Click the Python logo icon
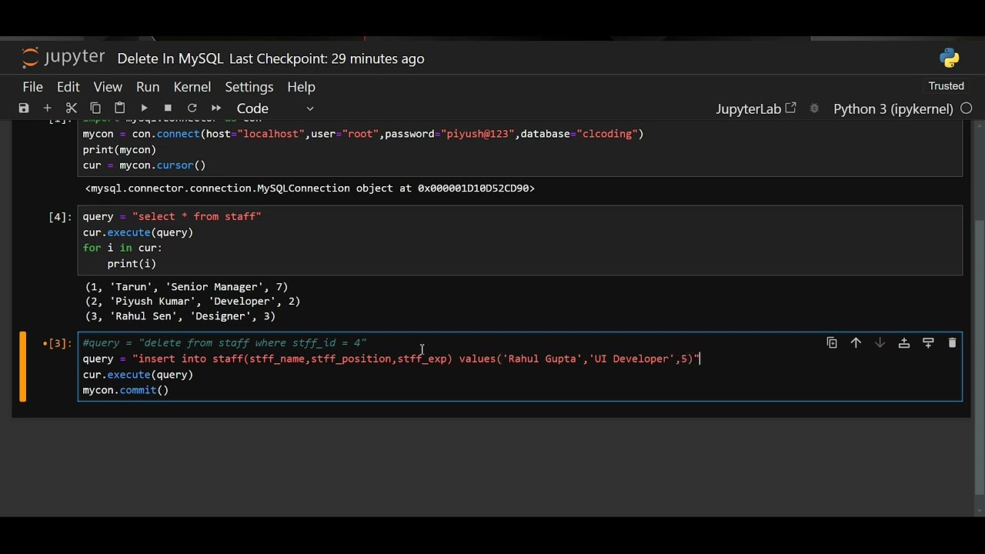 (950, 58)
